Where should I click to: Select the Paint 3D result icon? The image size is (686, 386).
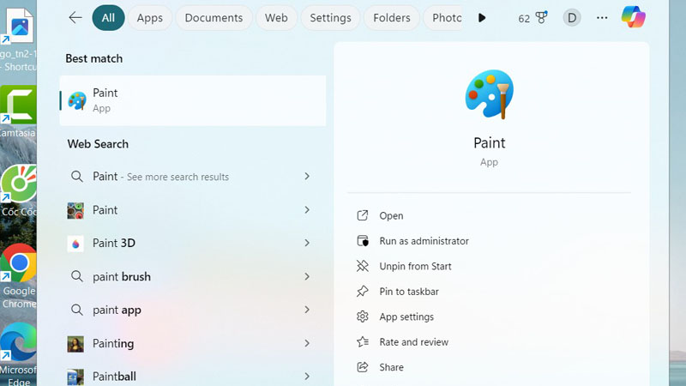point(75,244)
